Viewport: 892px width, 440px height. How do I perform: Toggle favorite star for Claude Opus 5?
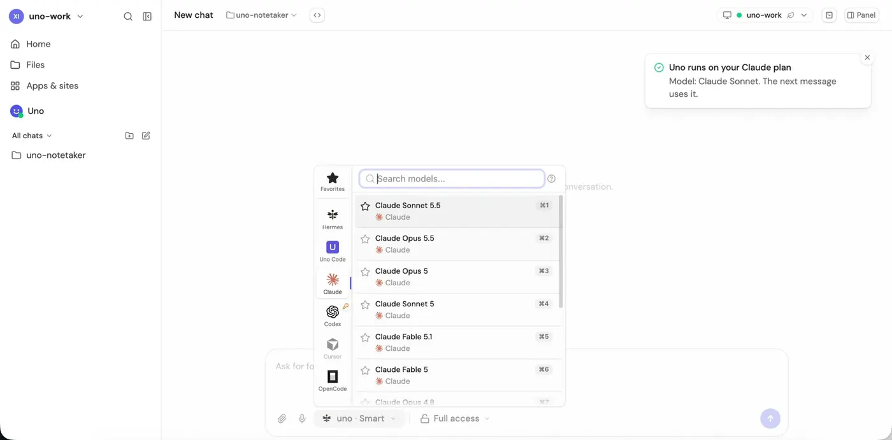pyautogui.click(x=365, y=272)
